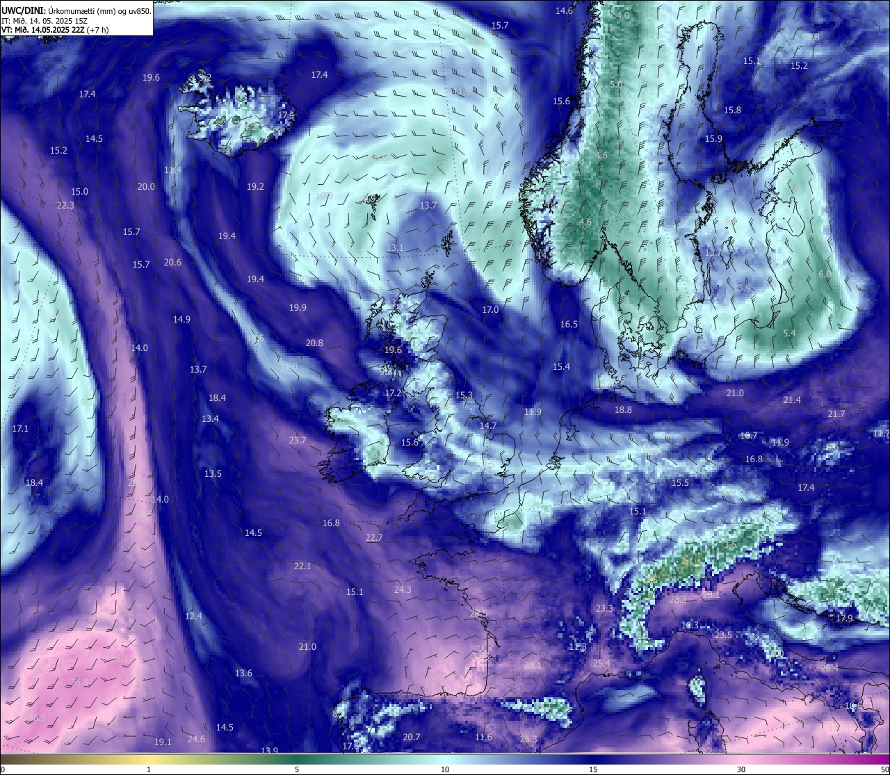Image resolution: width=890 pixels, height=775 pixels.
Task: Click the 15.8 value label
Action: pyautogui.click(x=732, y=110)
